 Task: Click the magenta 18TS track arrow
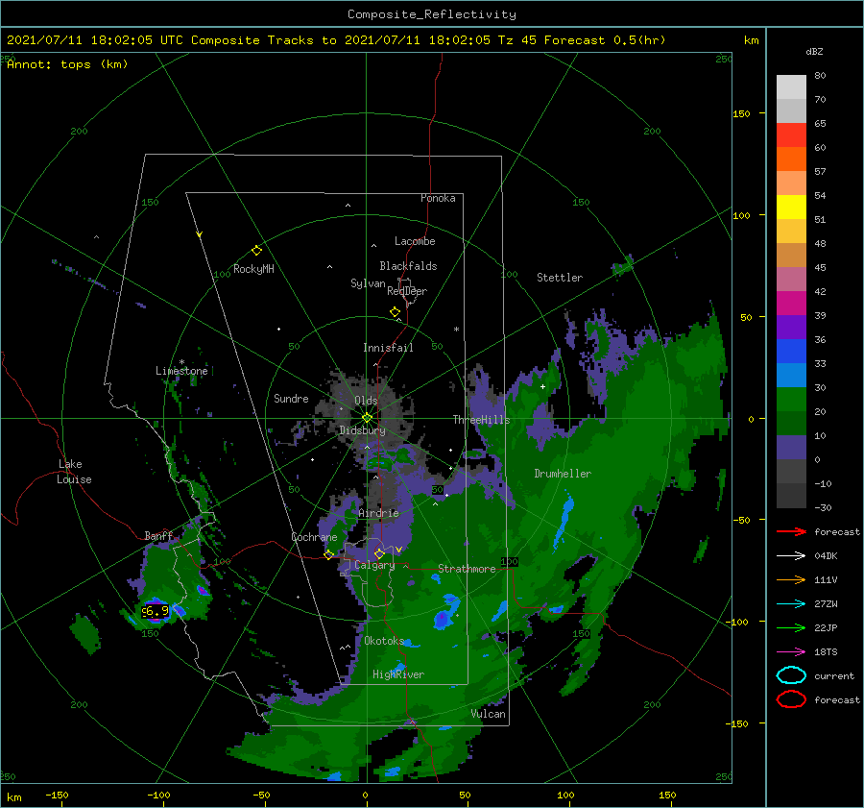(791, 652)
